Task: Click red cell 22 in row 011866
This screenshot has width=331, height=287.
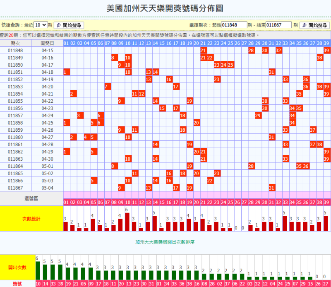Action: click(210, 181)
